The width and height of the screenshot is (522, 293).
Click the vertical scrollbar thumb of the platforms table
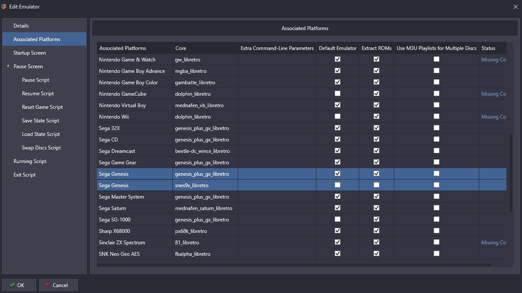(x=511, y=173)
